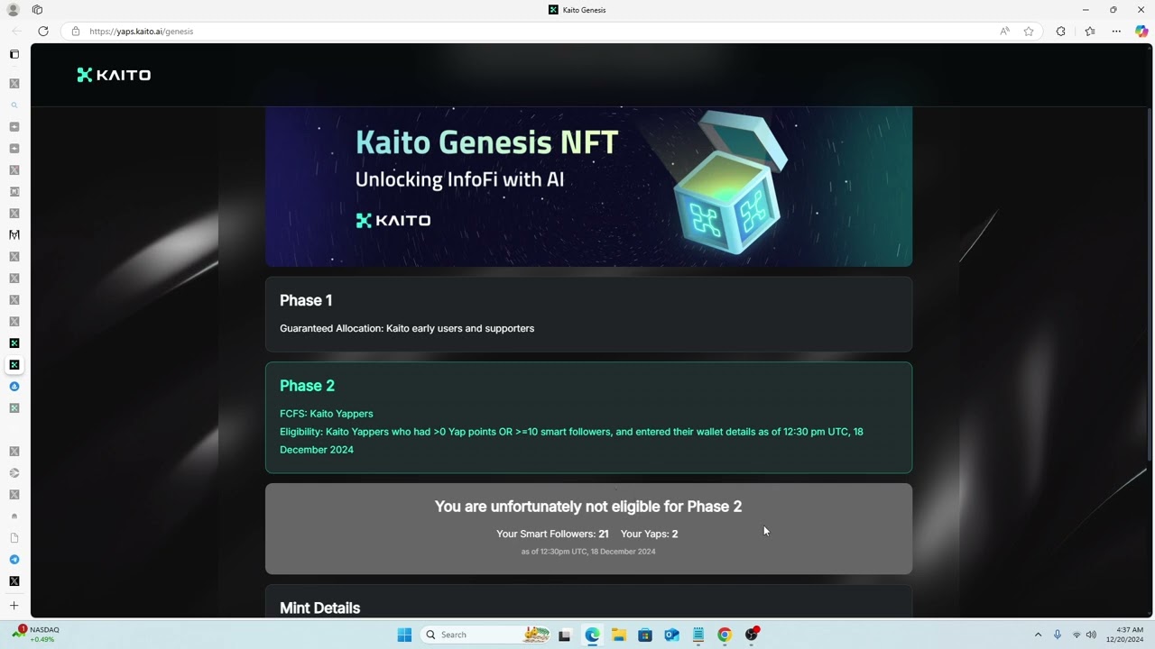Screen dimensions: 1155x649
Task: Click the Phase 1 heading
Action: coord(306,300)
